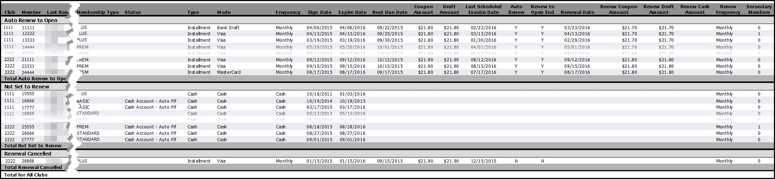The image size is (775, 179).
Task: Select the Expire Date column header
Action: 353,12
